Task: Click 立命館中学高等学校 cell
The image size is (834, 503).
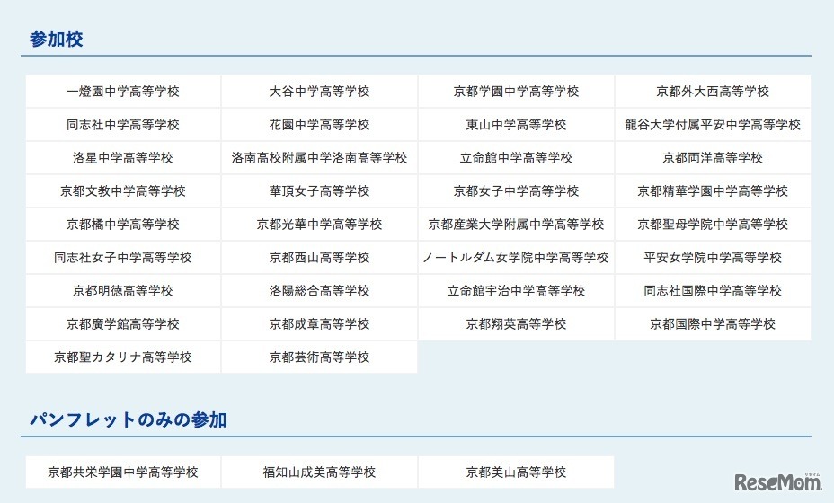Action: click(516, 158)
